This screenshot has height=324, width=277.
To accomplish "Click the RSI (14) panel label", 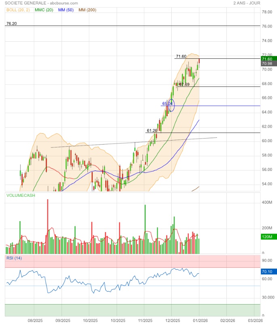I will pos(14,258).
